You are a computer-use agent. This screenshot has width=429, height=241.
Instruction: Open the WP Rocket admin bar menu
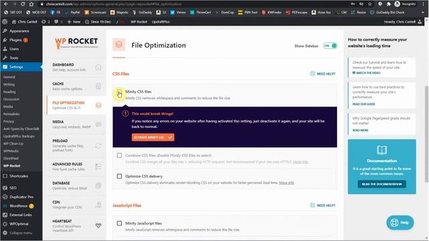coord(139,21)
